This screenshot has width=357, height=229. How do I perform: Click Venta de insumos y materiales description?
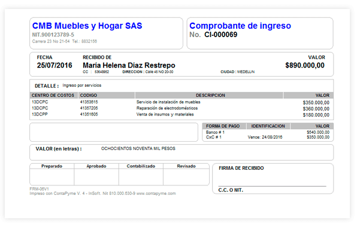pyautogui.click(x=165, y=114)
